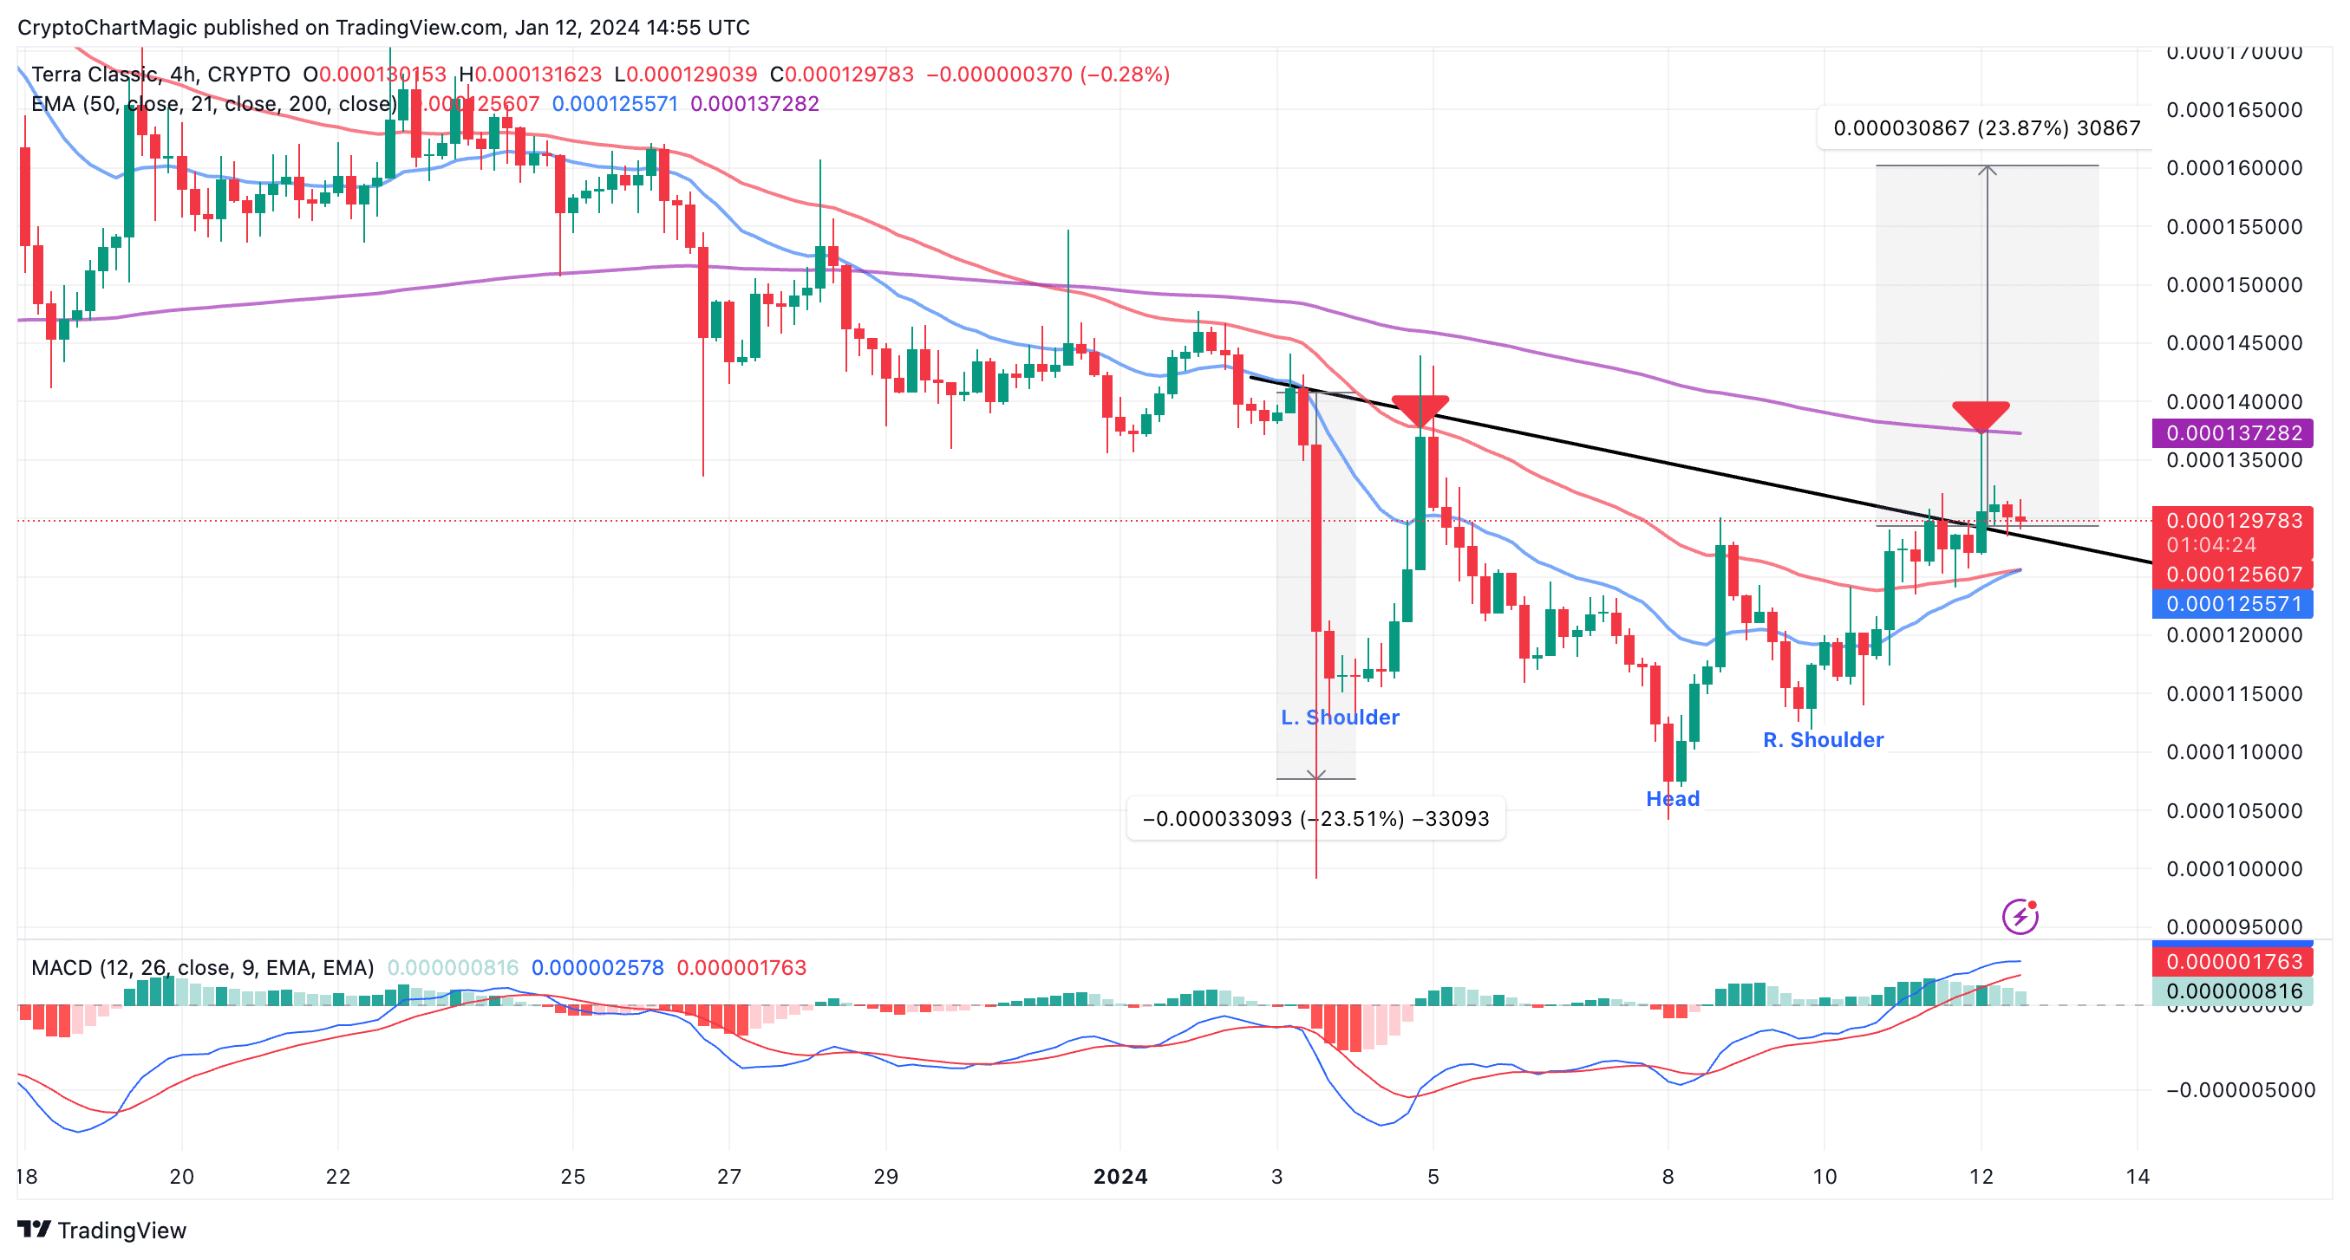Click the blue 0.000125571 EMA price tag
Viewport: 2350px width, 1260px height.
click(x=2232, y=603)
